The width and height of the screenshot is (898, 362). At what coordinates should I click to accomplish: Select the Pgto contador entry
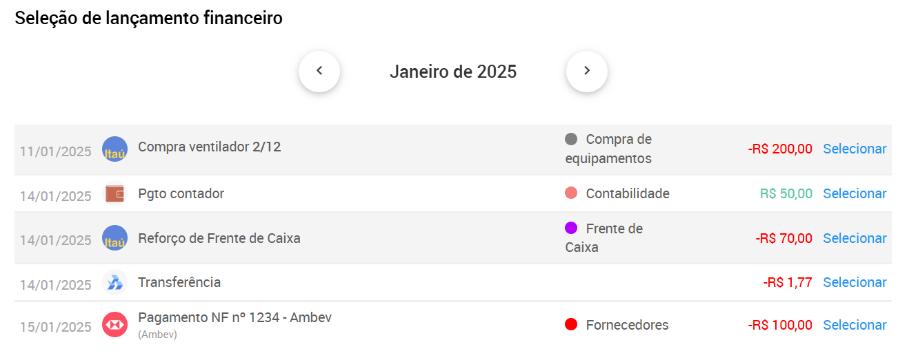tap(855, 193)
